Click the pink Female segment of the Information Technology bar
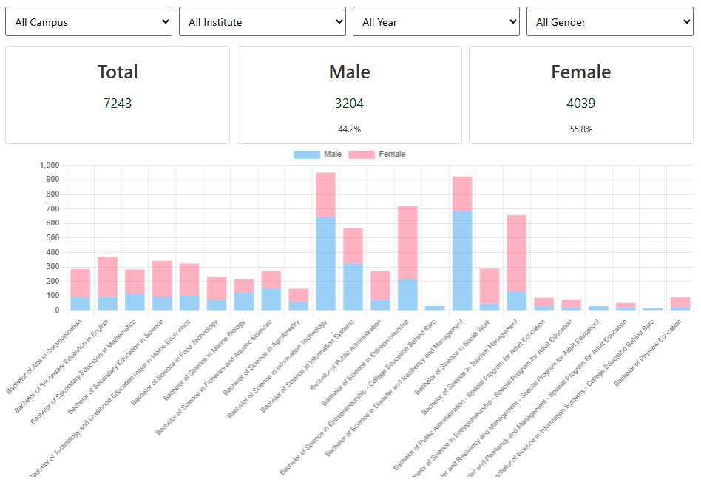 [x=325, y=194]
